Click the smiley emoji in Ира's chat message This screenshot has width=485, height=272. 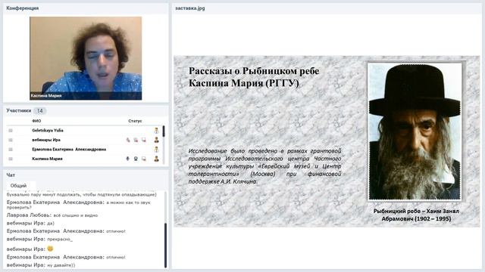[x=50, y=249]
